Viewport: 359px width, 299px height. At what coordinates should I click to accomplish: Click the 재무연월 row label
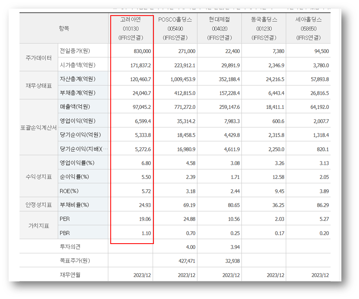tap(70, 275)
